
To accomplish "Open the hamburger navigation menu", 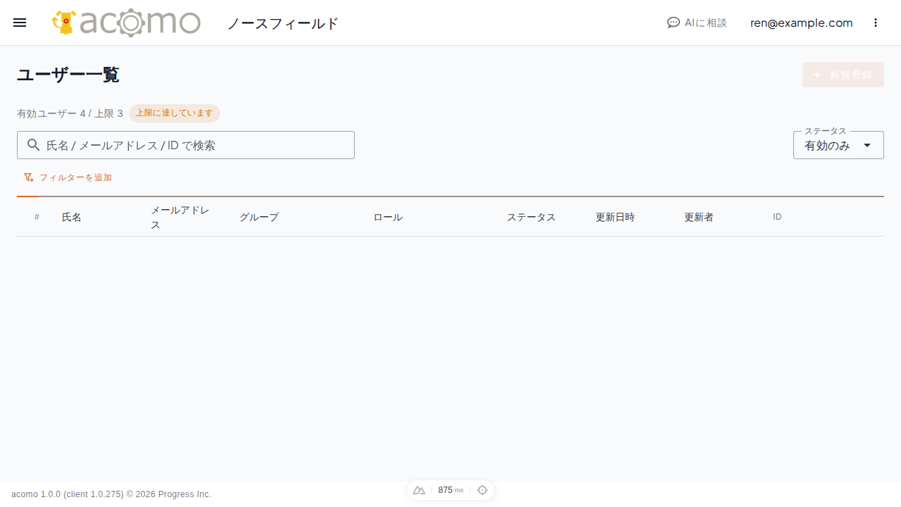I will [x=20, y=23].
